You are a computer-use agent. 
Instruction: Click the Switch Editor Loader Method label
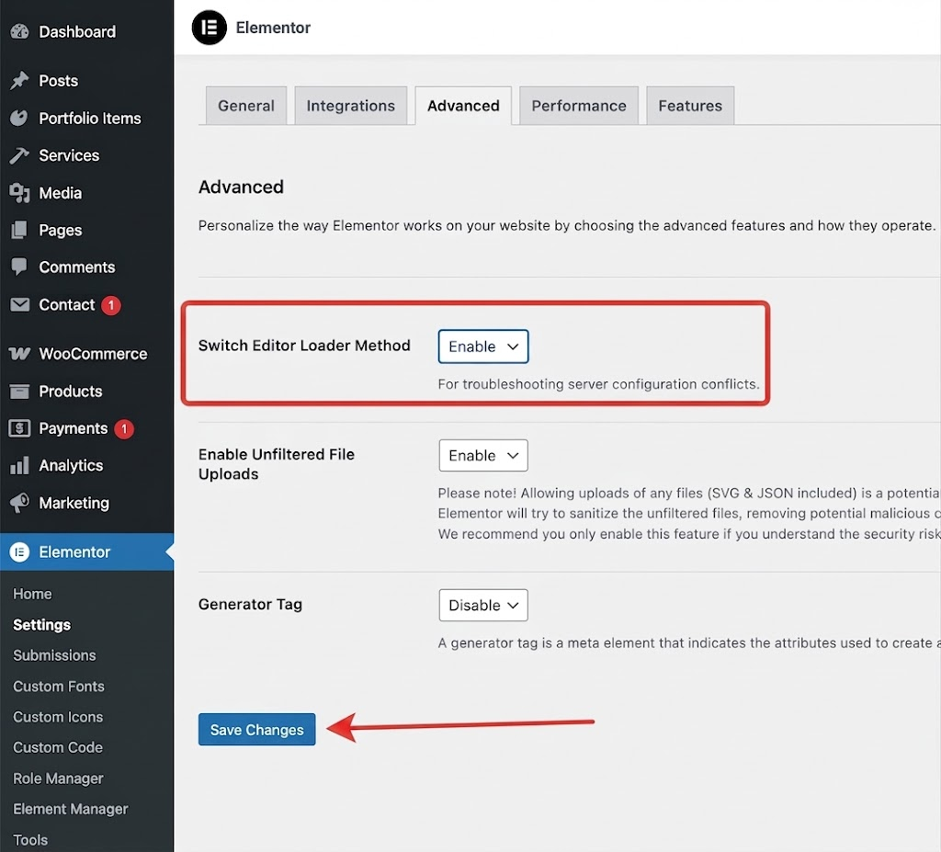tap(304, 346)
